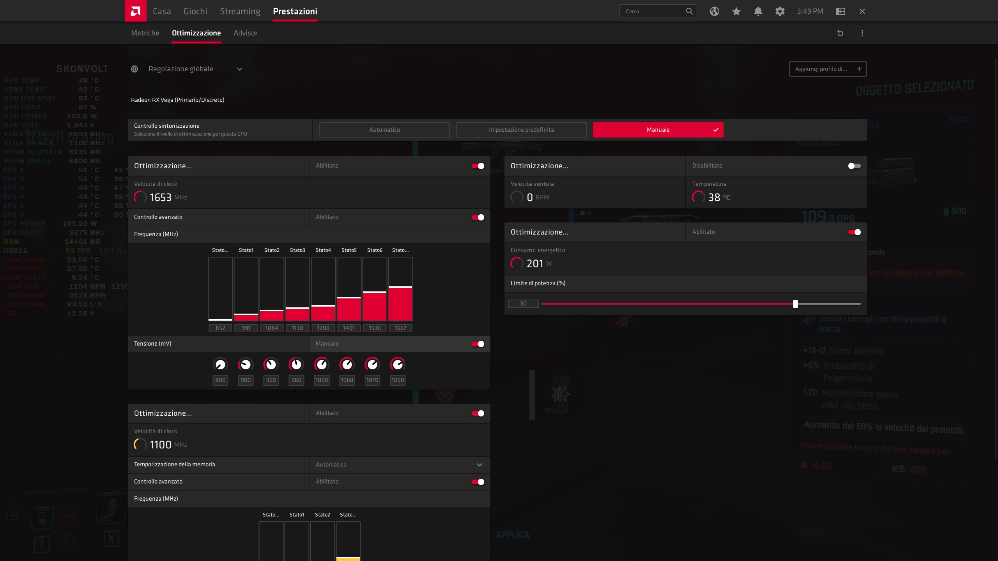Click the 1050 mV voltage knob
998x561 pixels.
tap(322, 365)
